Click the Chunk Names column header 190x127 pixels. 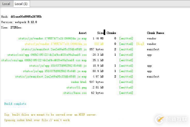point(155,33)
